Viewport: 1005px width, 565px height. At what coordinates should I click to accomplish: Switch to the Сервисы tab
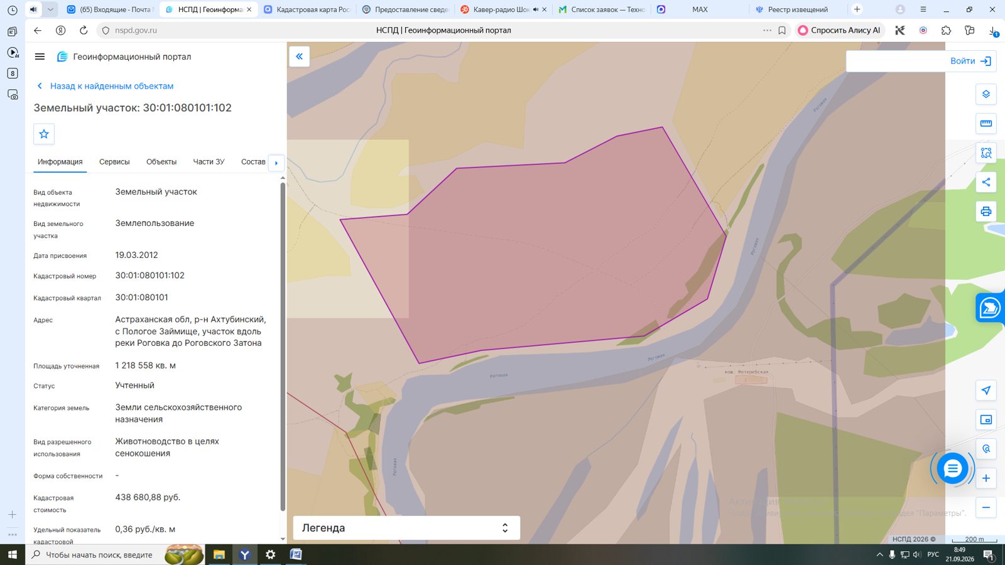pyautogui.click(x=114, y=162)
